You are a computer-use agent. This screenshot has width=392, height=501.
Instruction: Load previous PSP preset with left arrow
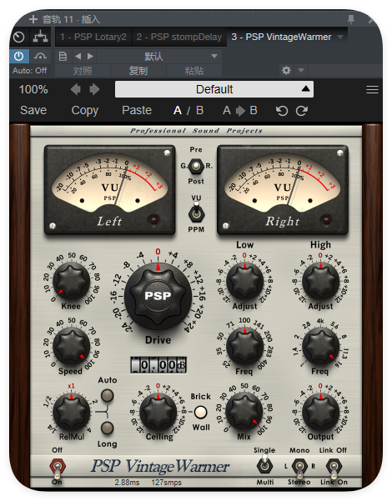click(x=76, y=89)
